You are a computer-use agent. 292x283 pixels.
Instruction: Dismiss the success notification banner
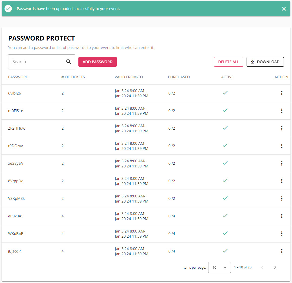(284, 9)
